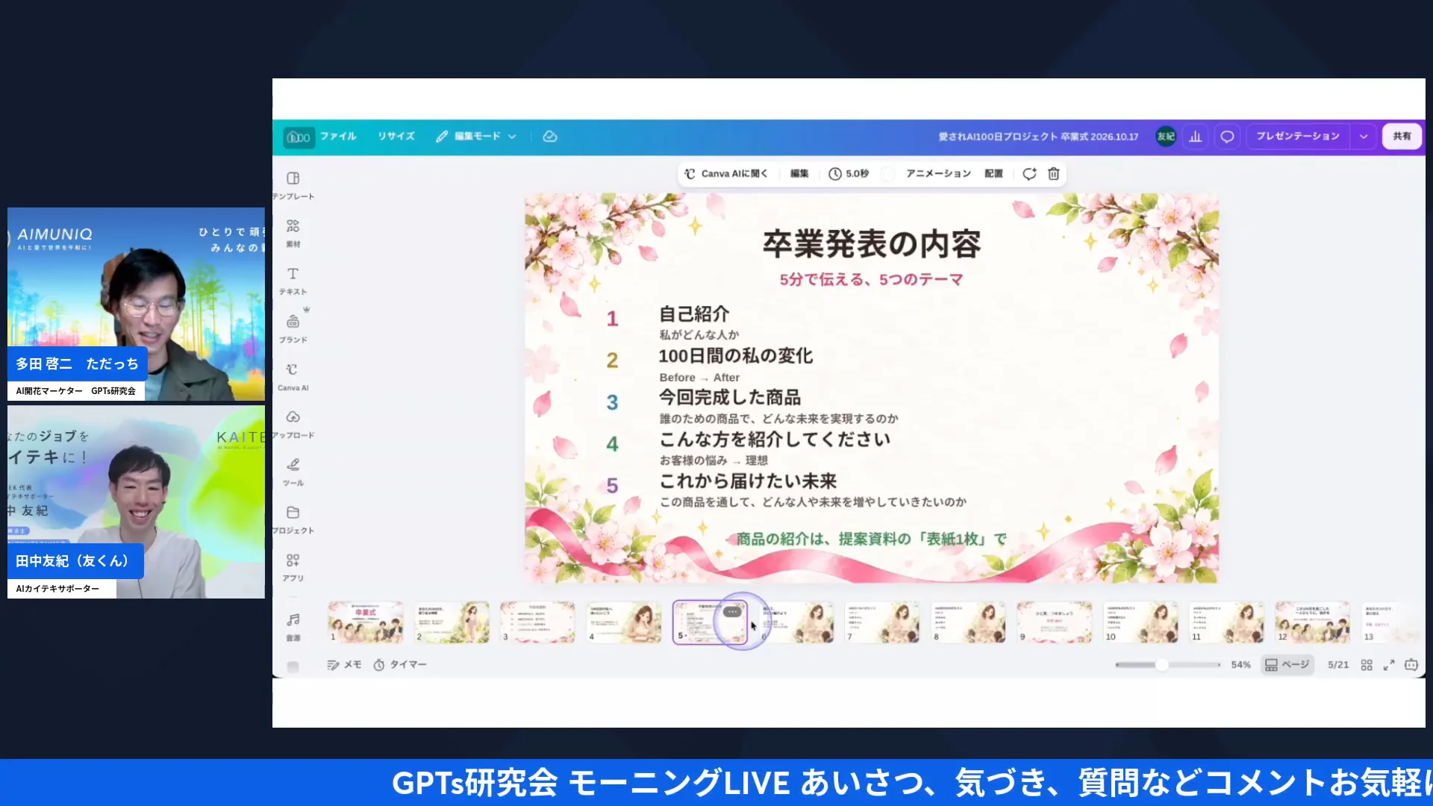Click the footer text 商品の紹介は、提案資料の「表紙1枚」で

871,539
